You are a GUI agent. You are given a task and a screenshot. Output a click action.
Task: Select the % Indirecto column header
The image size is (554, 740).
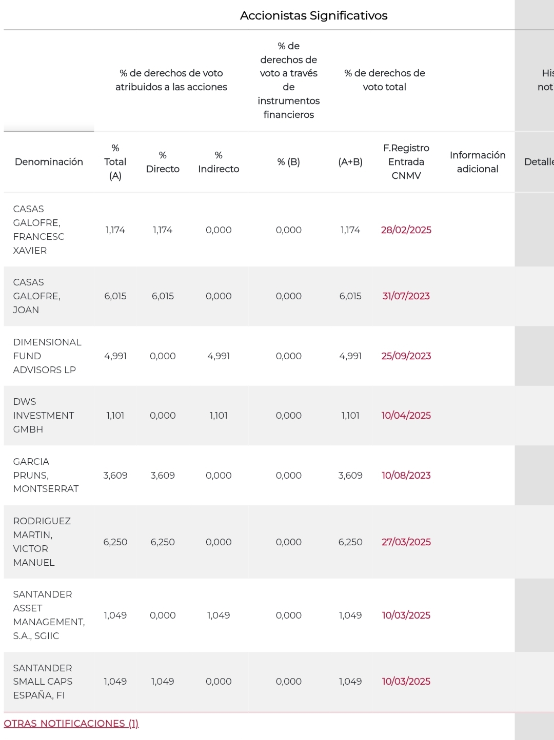pos(219,162)
